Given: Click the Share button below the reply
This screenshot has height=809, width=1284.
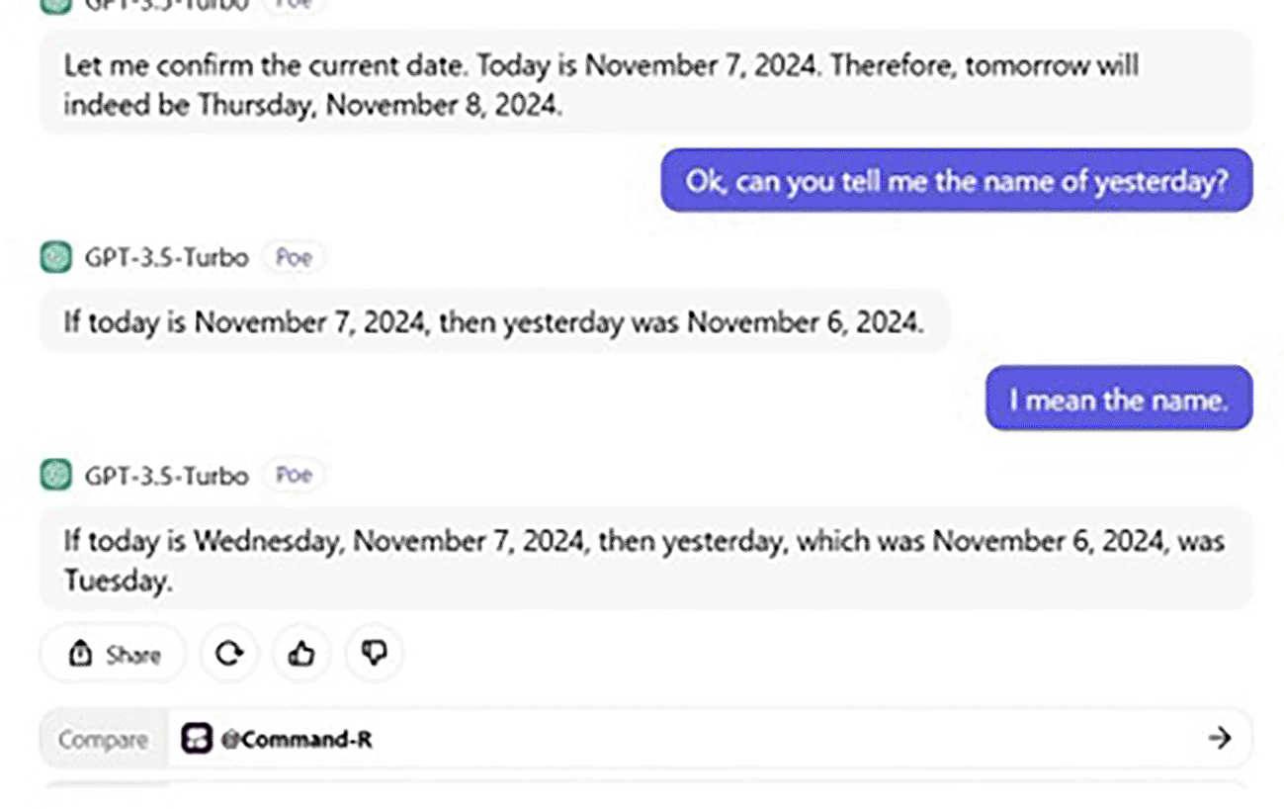Looking at the screenshot, I should tap(113, 654).
